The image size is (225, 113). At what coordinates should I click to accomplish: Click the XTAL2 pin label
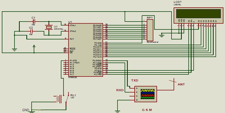point(73,31)
